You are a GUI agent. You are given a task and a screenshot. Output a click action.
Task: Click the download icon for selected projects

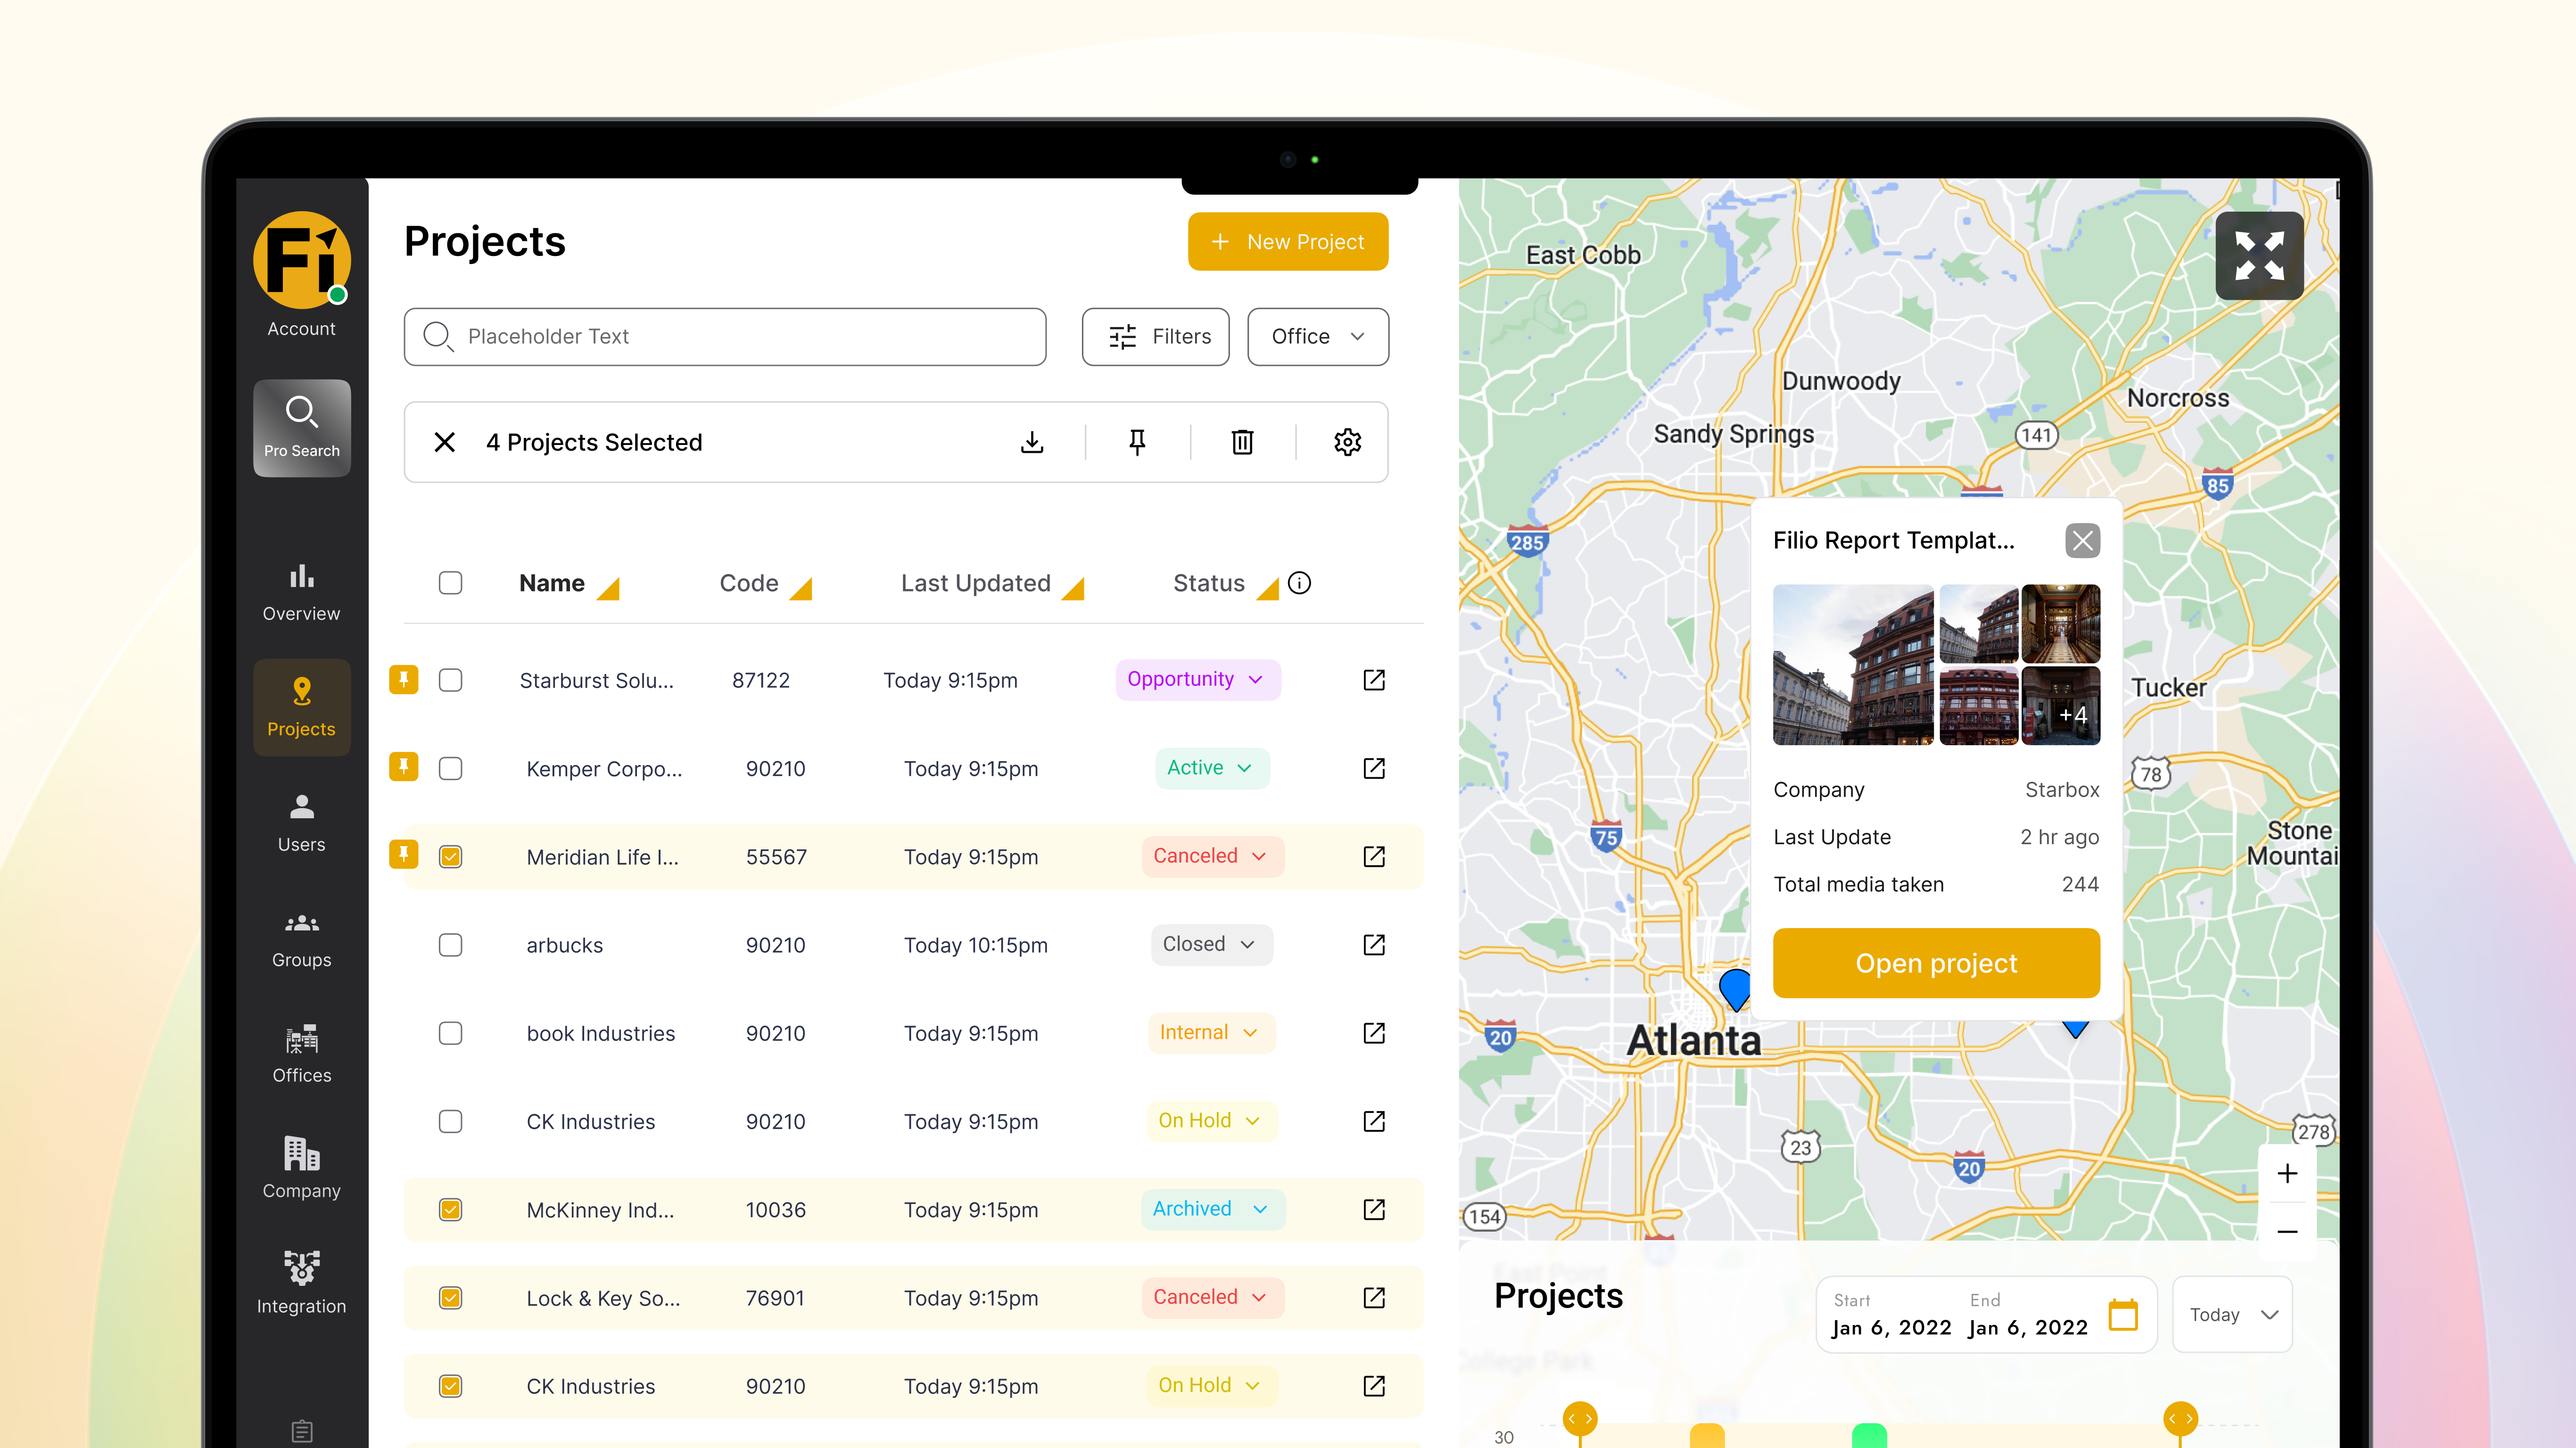[1032, 442]
